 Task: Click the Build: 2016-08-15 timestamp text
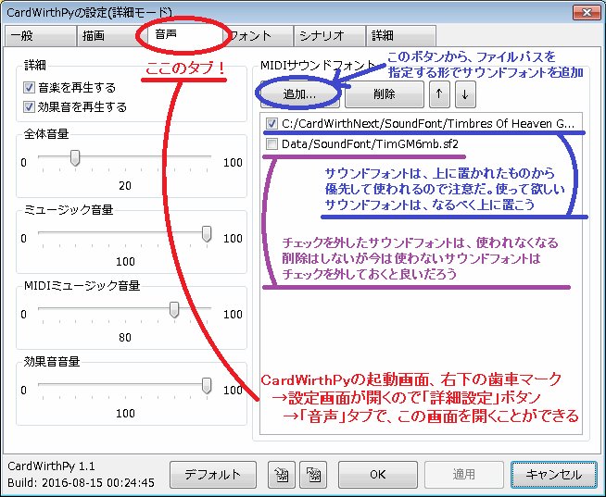click(81, 483)
